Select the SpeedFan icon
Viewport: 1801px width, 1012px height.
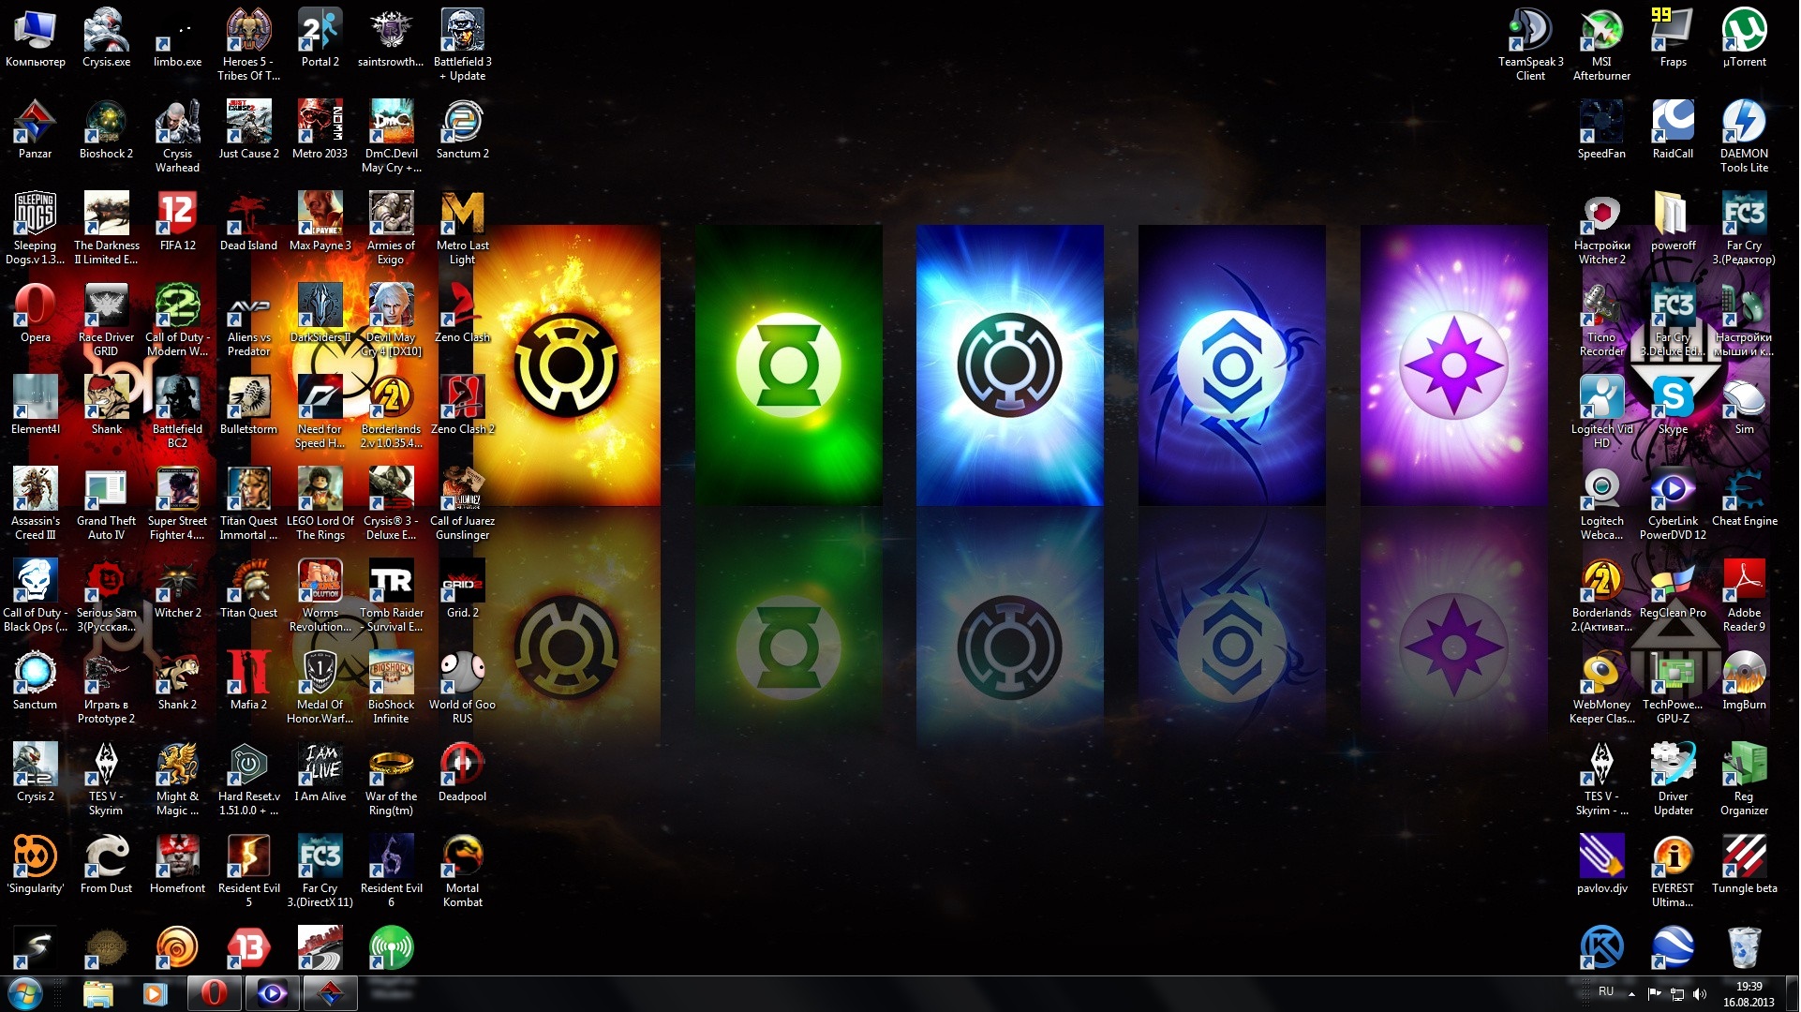(x=1601, y=130)
